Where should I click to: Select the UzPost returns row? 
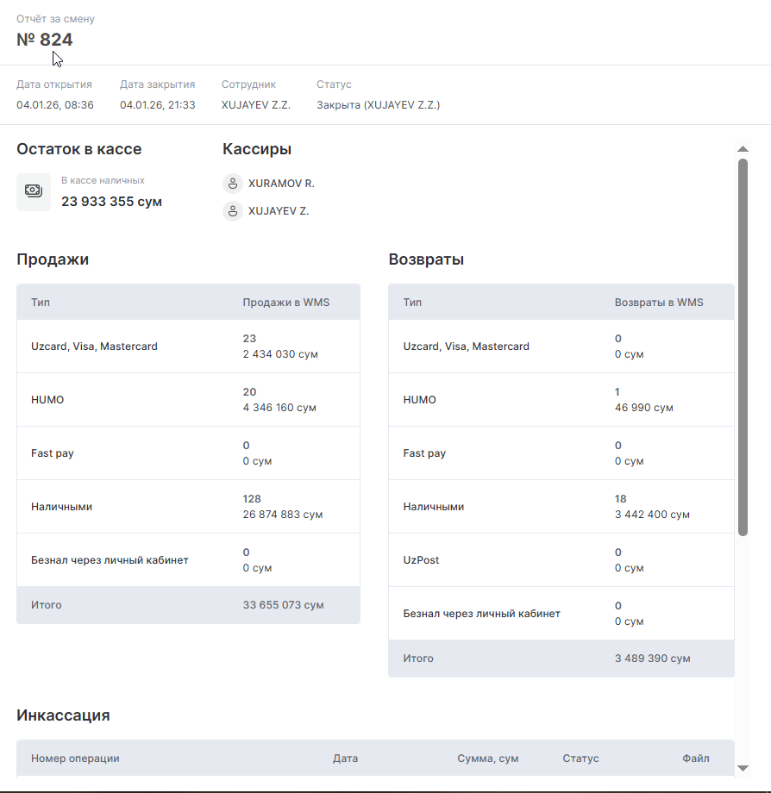click(561, 560)
